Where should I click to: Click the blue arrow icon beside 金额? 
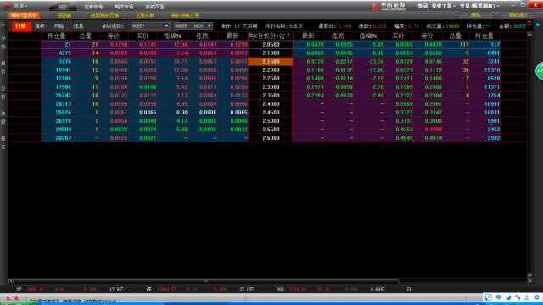click(x=538, y=25)
